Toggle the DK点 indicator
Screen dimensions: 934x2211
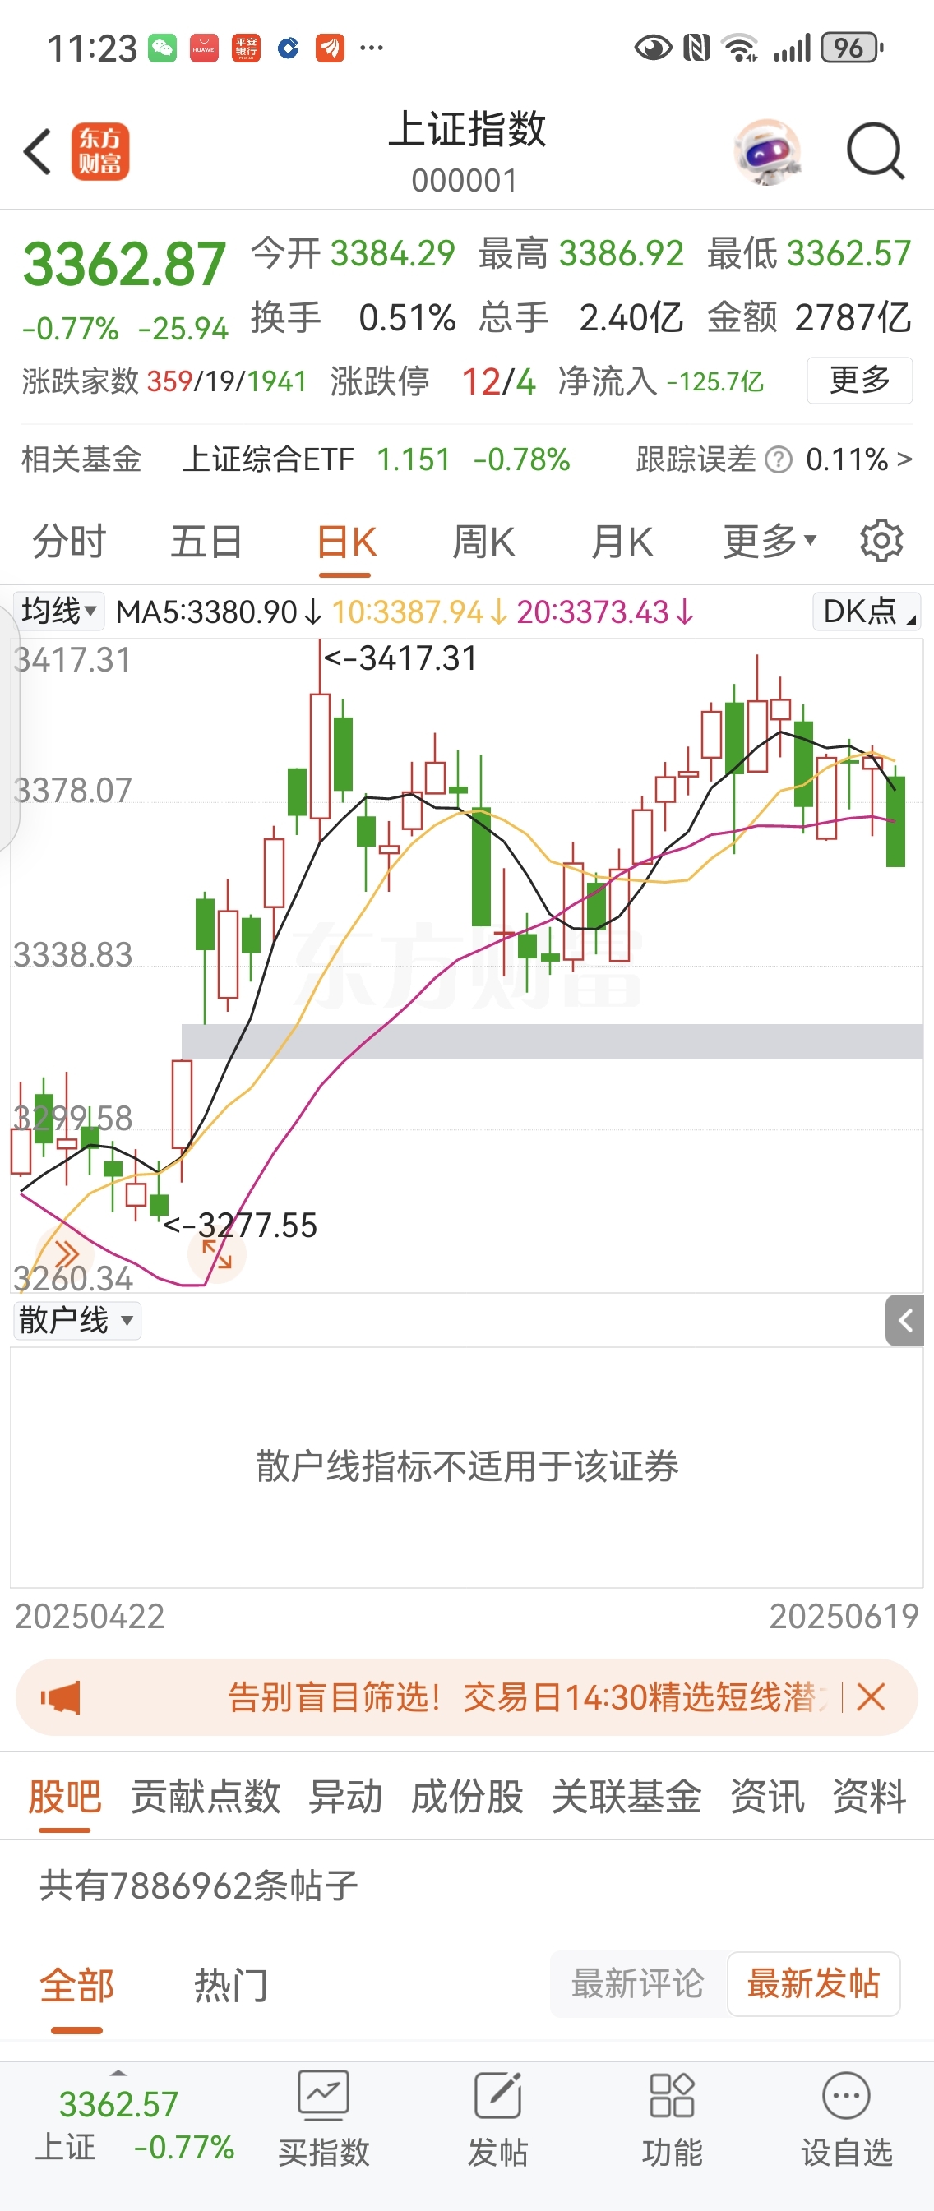867,612
